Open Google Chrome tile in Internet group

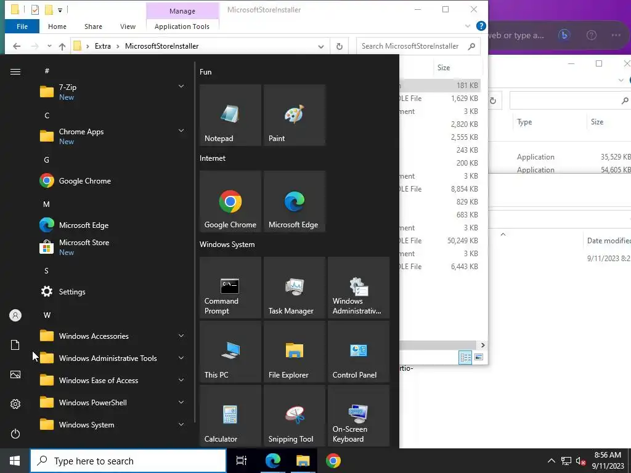point(230,201)
